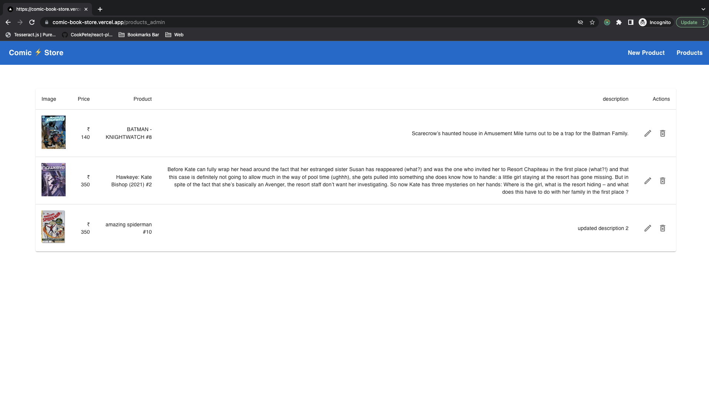Open the Incognito profile button
Image resolution: width=709 pixels, height=400 pixels.
(655, 22)
